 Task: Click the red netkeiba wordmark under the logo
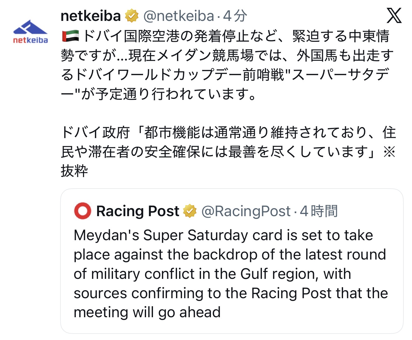pos(30,40)
